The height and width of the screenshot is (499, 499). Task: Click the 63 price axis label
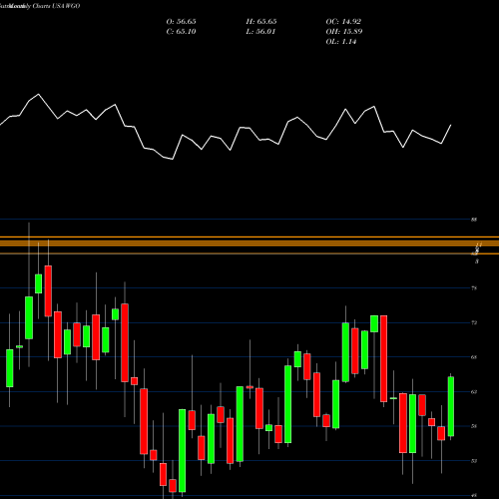474,392
